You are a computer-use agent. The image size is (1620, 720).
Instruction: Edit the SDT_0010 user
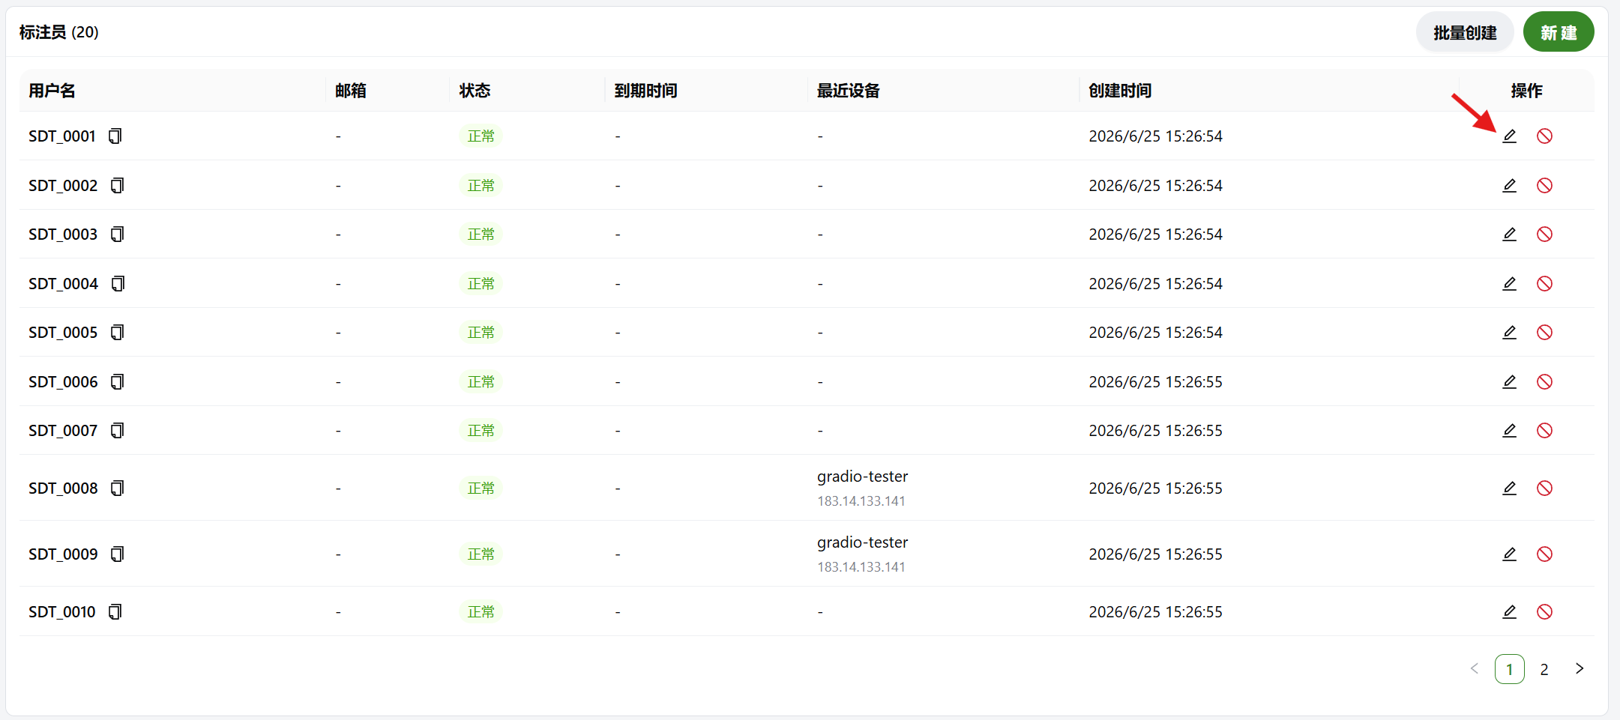click(x=1509, y=611)
